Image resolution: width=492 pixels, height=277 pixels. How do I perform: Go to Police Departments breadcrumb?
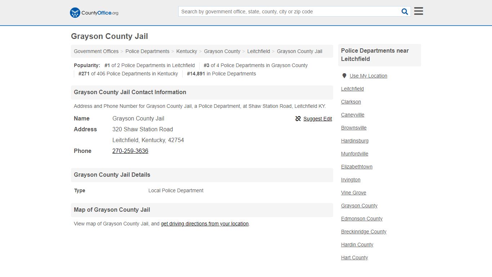(x=147, y=51)
